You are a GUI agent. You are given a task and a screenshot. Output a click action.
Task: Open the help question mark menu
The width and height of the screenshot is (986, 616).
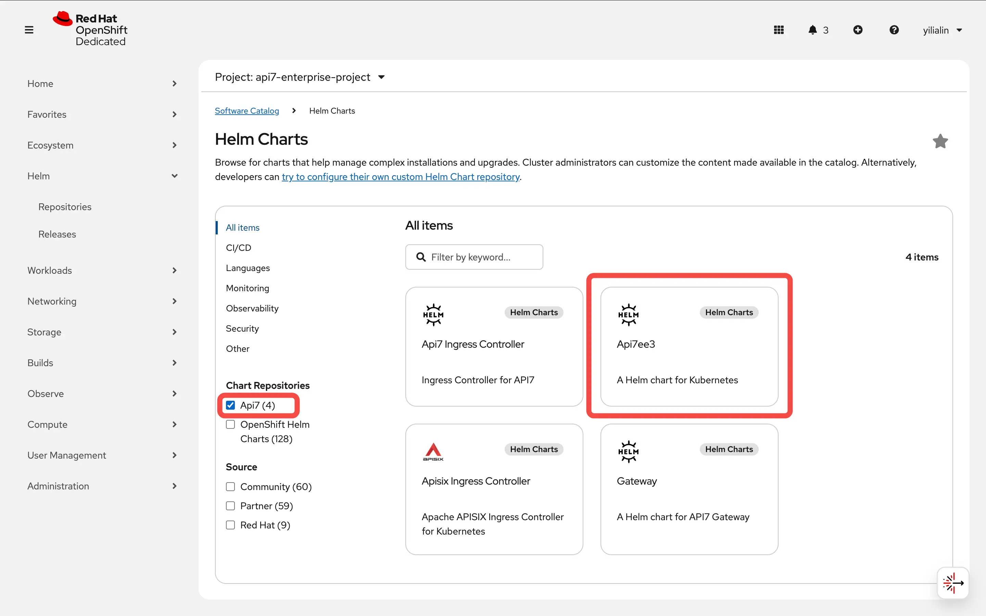(x=894, y=30)
